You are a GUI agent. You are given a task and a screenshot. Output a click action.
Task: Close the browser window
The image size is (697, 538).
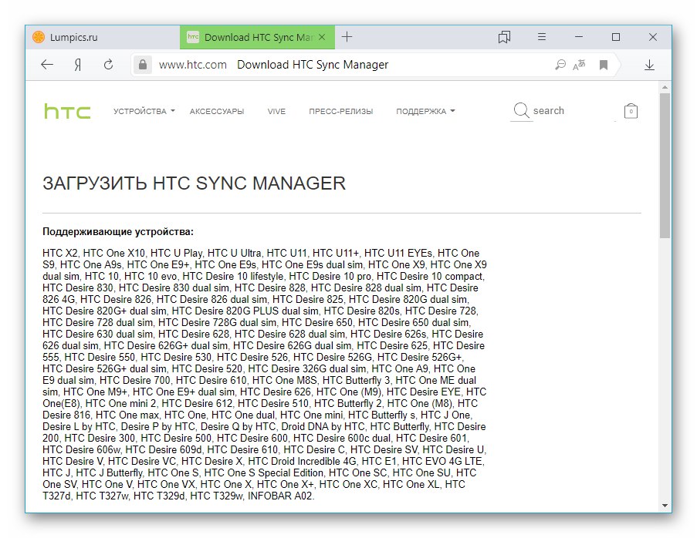click(652, 37)
